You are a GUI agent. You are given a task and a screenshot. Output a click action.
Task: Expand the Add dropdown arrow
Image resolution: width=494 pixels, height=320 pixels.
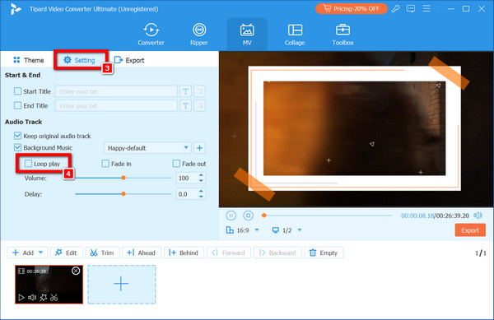[x=40, y=253]
